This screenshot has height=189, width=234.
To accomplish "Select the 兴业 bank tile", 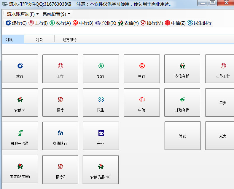I will pos(101,136).
